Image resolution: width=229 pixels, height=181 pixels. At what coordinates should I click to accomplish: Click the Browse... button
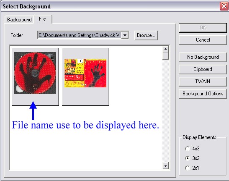click(146, 35)
